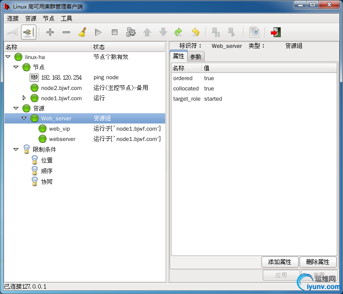Collapse the 限制条件 tree branch
Image resolution: width=343 pixels, height=294 pixels.
pos(16,149)
